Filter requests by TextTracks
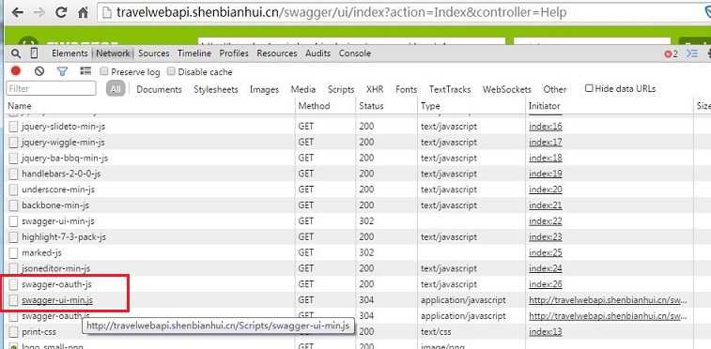This screenshot has height=349, width=711. (450, 90)
